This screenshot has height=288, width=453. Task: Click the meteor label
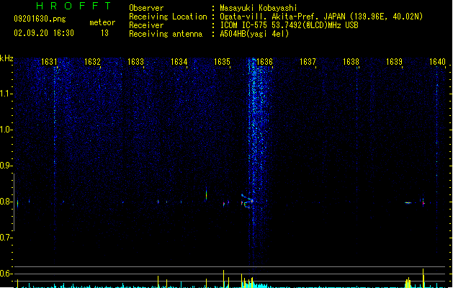point(102,22)
